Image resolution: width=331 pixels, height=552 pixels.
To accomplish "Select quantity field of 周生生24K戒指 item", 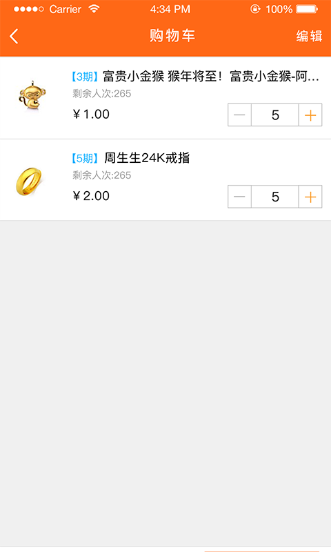I will point(274,197).
